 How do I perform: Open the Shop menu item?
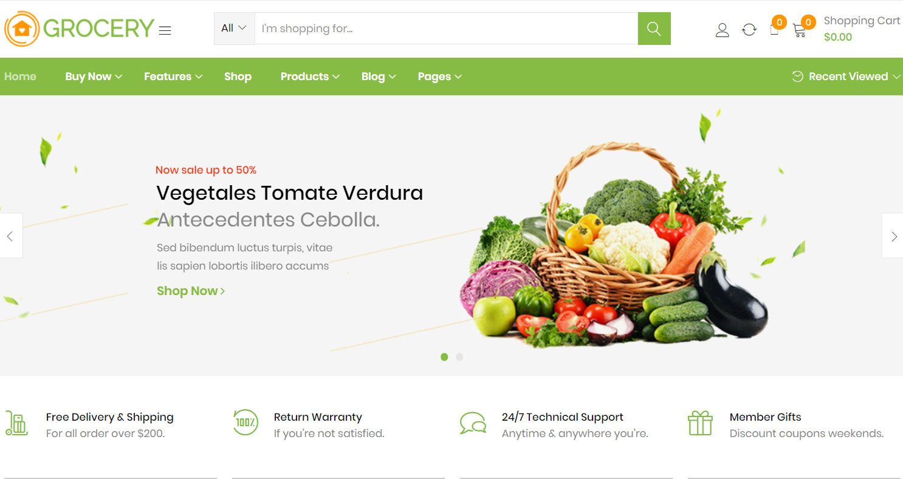pyautogui.click(x=238, y=76)
